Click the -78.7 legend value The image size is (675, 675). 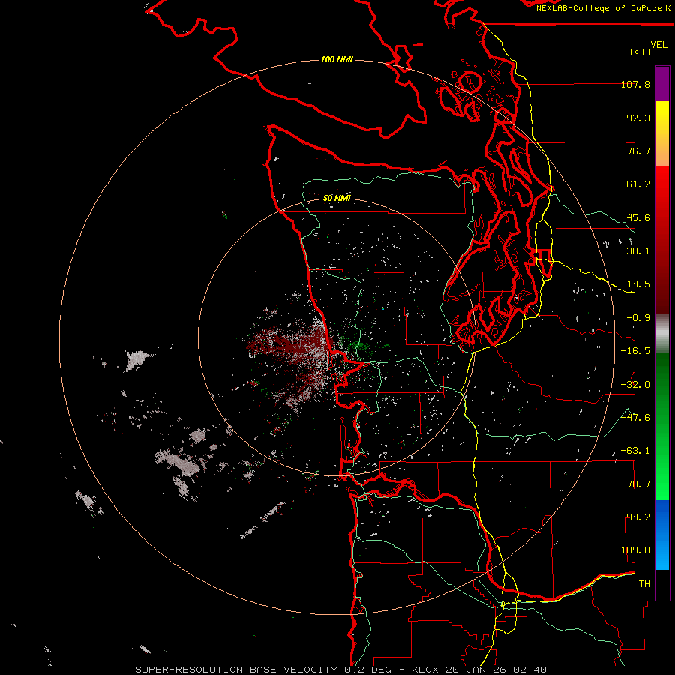pos(635,484)
